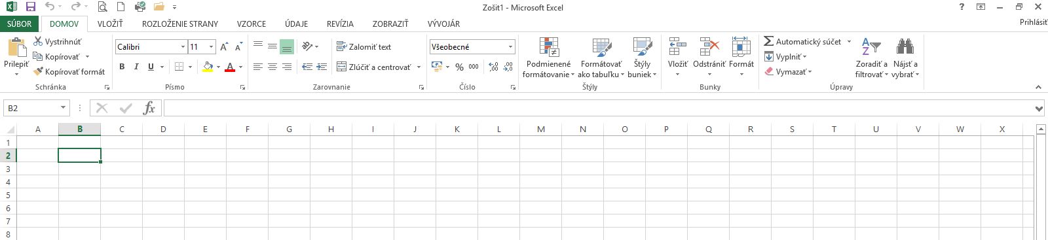
Task: Click the increase font size icon
Action: (x=224, y=47)
